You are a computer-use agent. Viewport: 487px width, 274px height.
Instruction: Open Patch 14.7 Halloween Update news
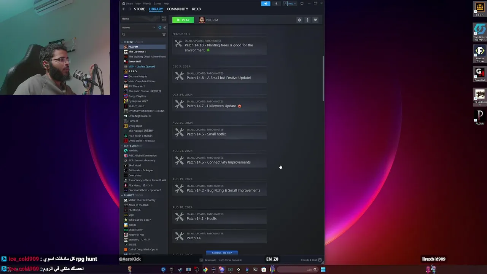[x=220, y=104]
